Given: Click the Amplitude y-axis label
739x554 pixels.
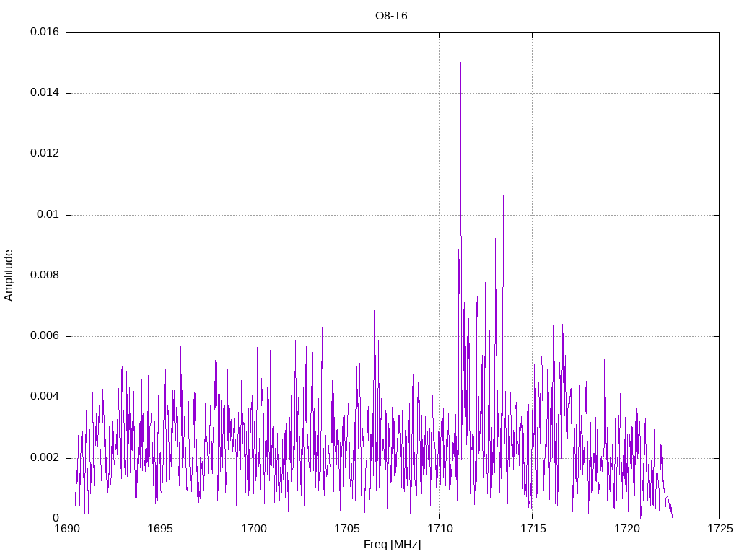Looking at the screenshot, I should [x=9, y=275].
